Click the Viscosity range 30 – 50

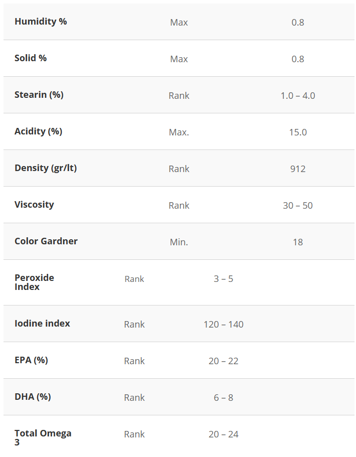(x=298, y=206)
